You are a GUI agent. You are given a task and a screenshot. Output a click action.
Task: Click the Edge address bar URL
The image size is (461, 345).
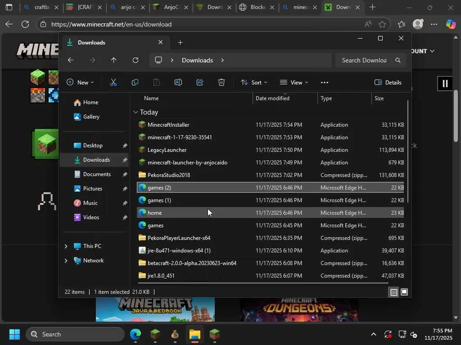[112, 24]
